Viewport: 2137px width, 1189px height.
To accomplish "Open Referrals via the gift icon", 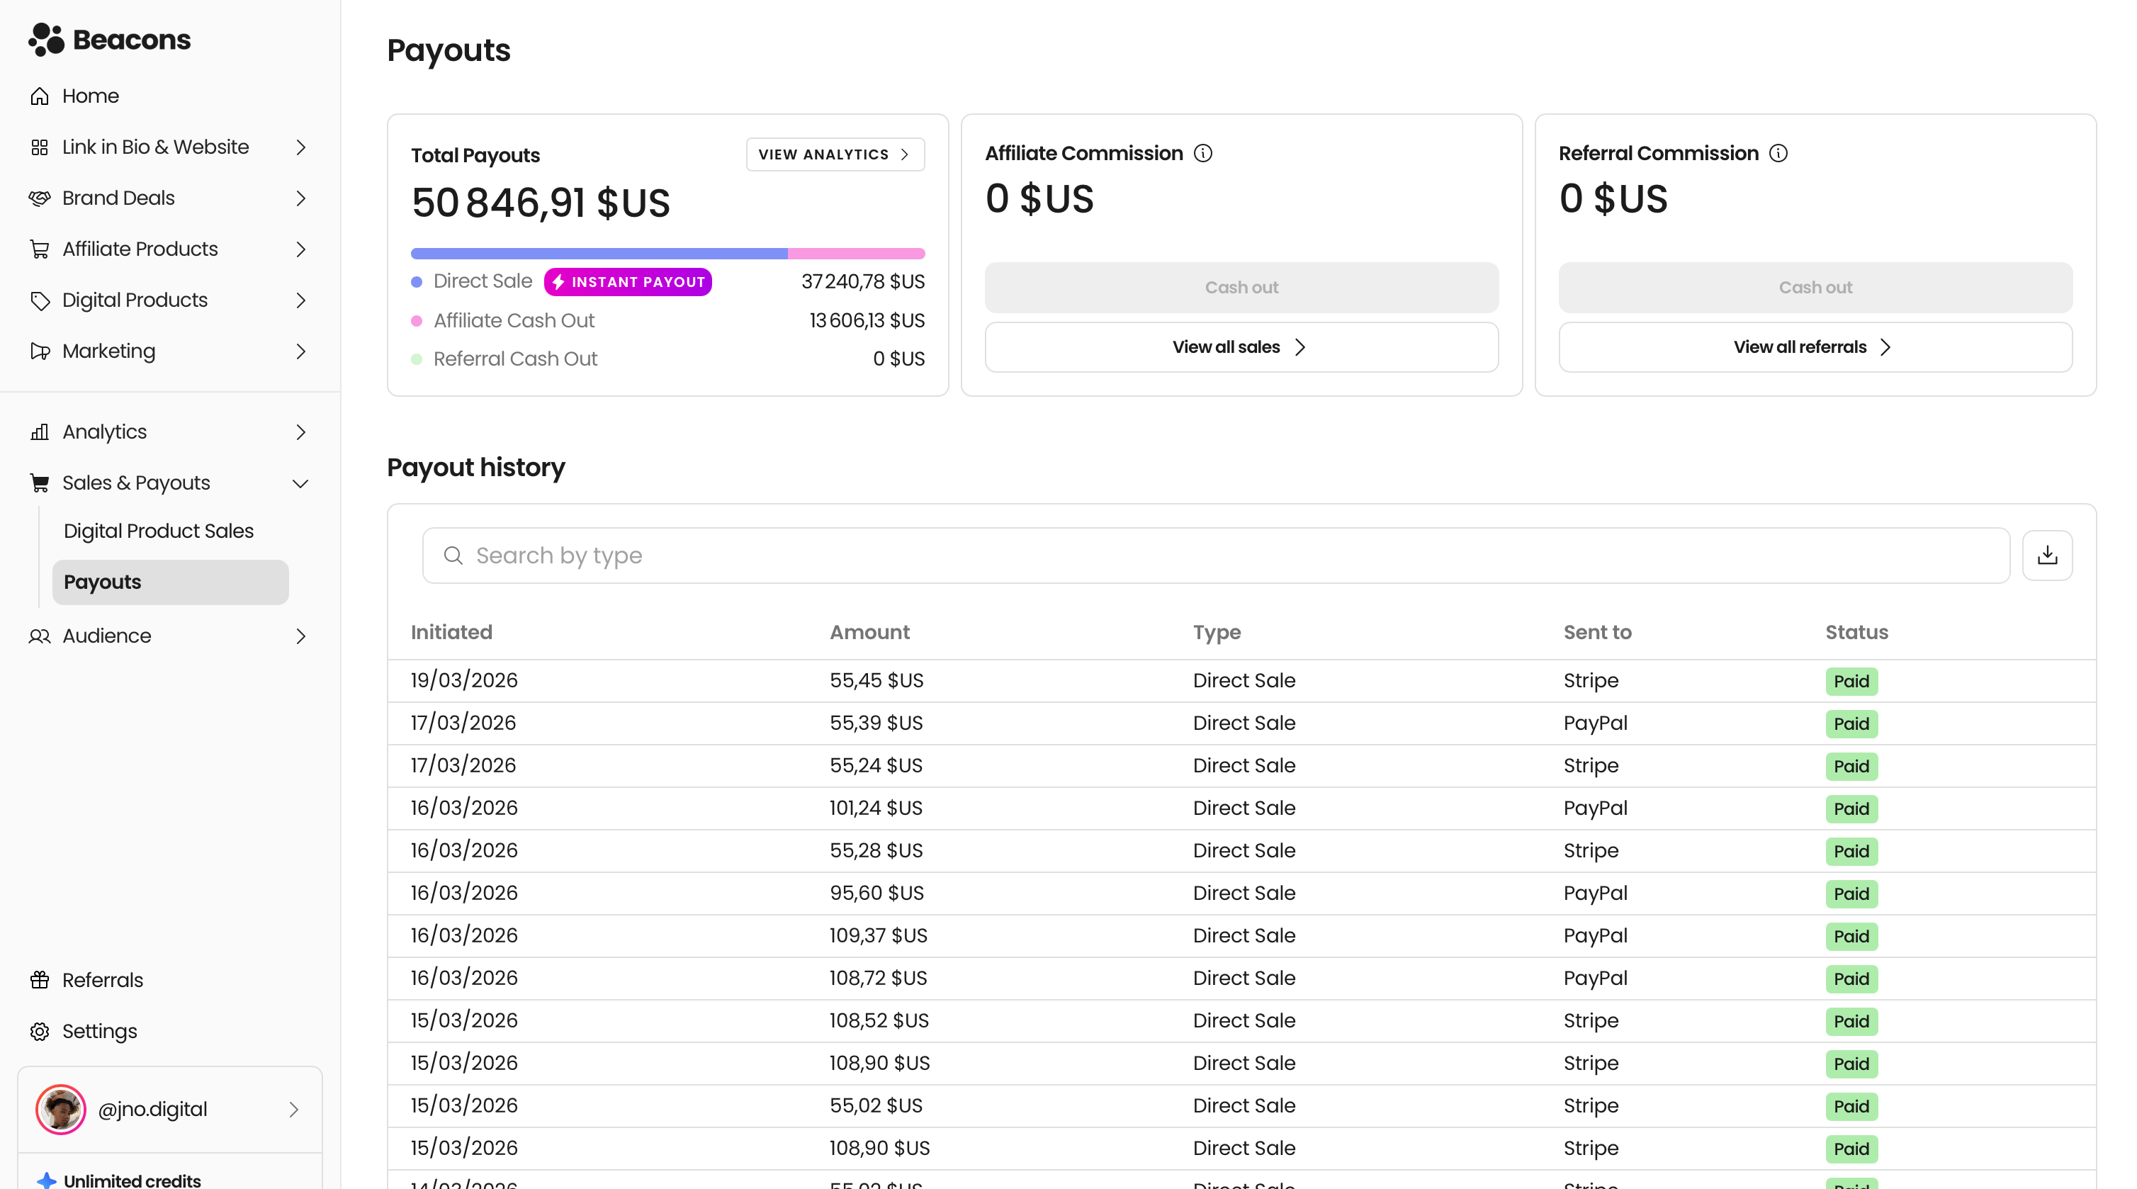I will point(39,980).
